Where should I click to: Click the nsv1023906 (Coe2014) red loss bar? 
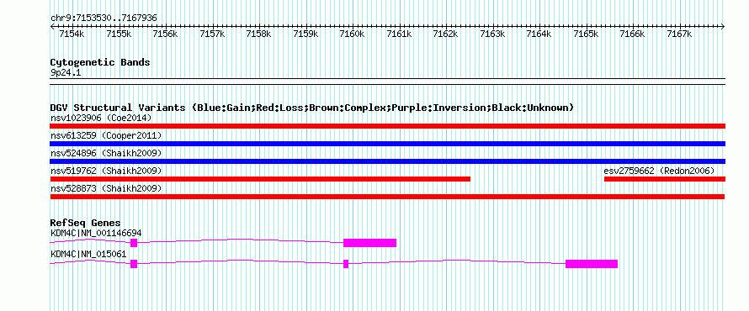(388, 126)
